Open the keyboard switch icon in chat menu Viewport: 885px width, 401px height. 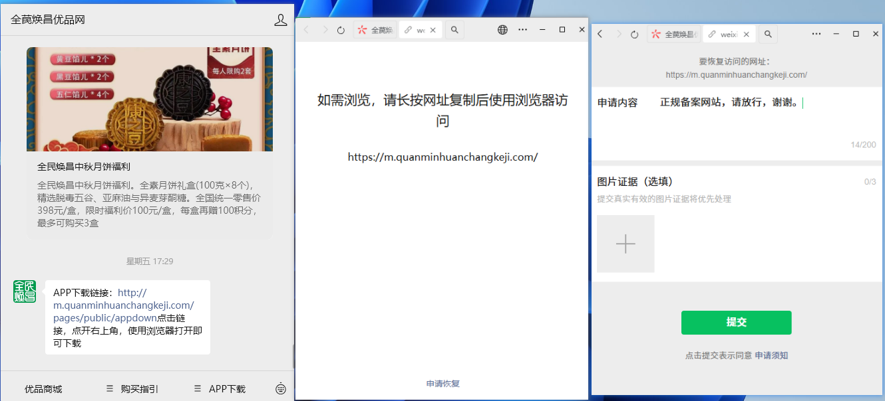281,389
